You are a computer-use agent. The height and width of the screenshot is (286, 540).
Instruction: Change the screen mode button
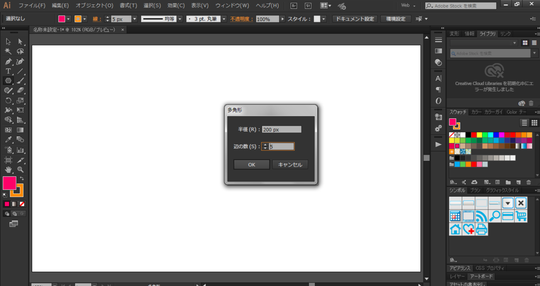(14, 224)
